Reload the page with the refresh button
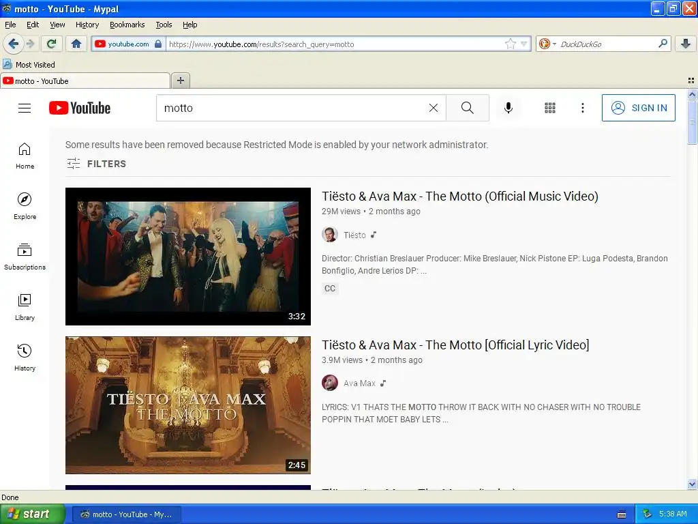 [x=52, y=44]
